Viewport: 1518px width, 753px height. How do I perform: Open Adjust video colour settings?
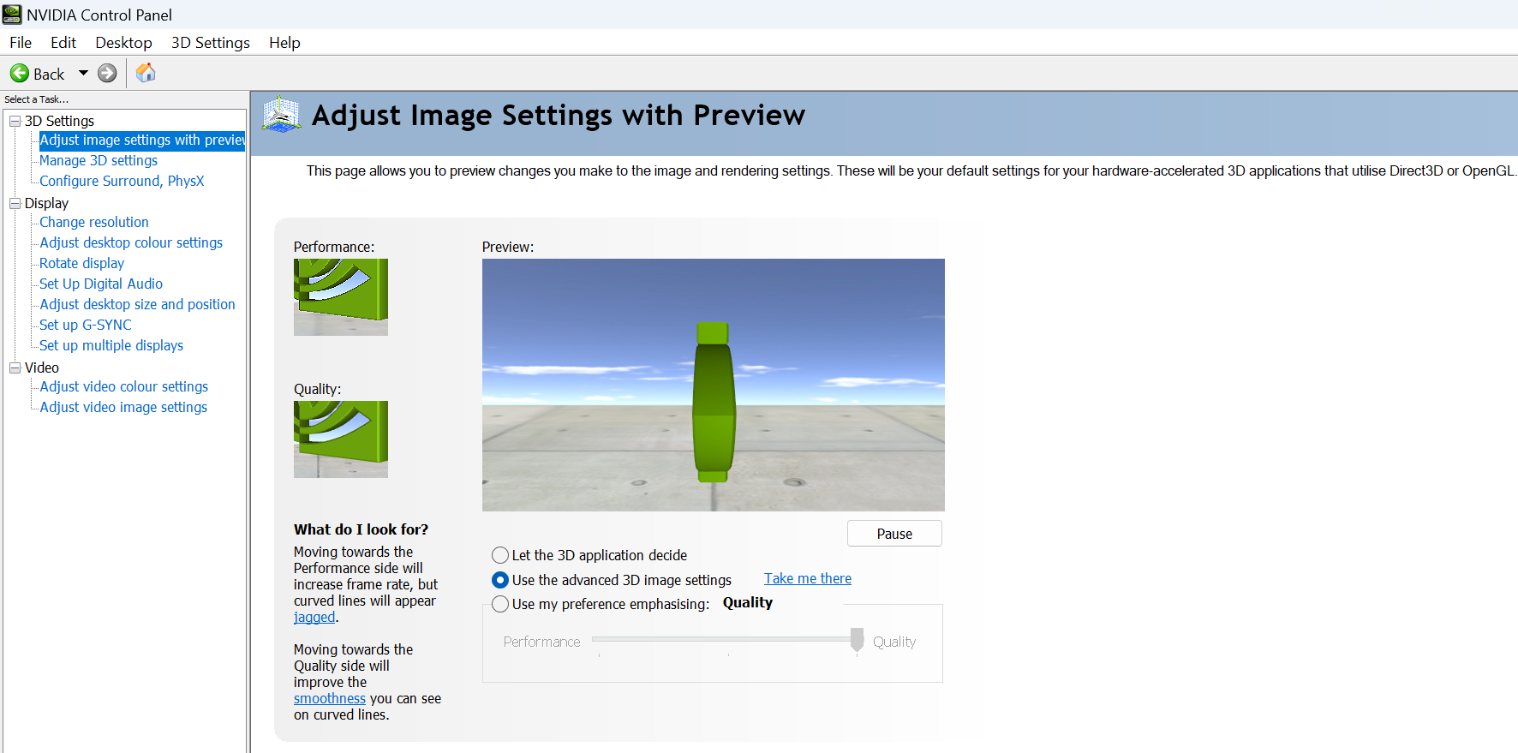(124, 386)
